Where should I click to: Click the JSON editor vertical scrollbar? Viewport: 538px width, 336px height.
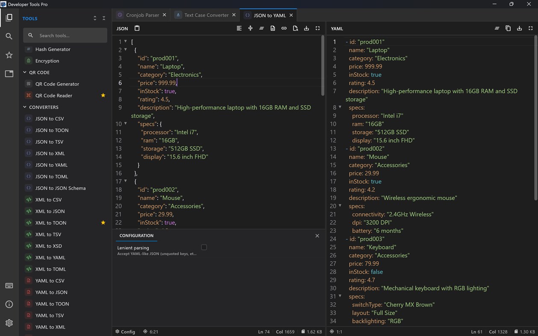[x=323, y=66]
